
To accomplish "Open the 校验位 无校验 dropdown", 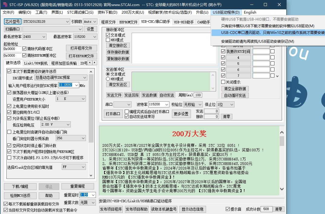I will (200, 104).
